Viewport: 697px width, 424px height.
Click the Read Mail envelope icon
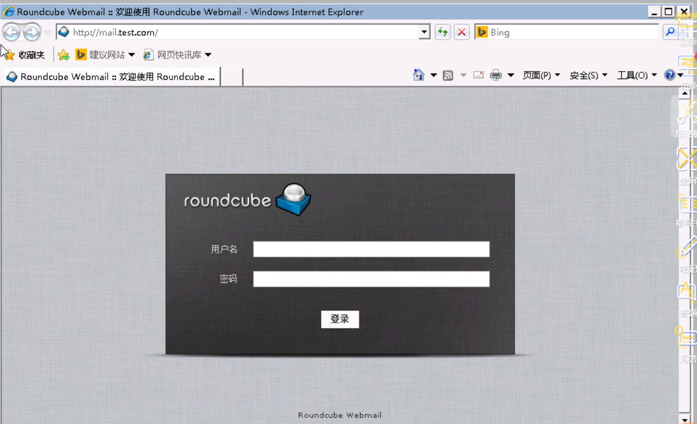pyautogui.click(x=478, y=75)
